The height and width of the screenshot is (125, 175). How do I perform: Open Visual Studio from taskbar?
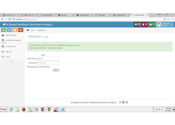point(56,109)
